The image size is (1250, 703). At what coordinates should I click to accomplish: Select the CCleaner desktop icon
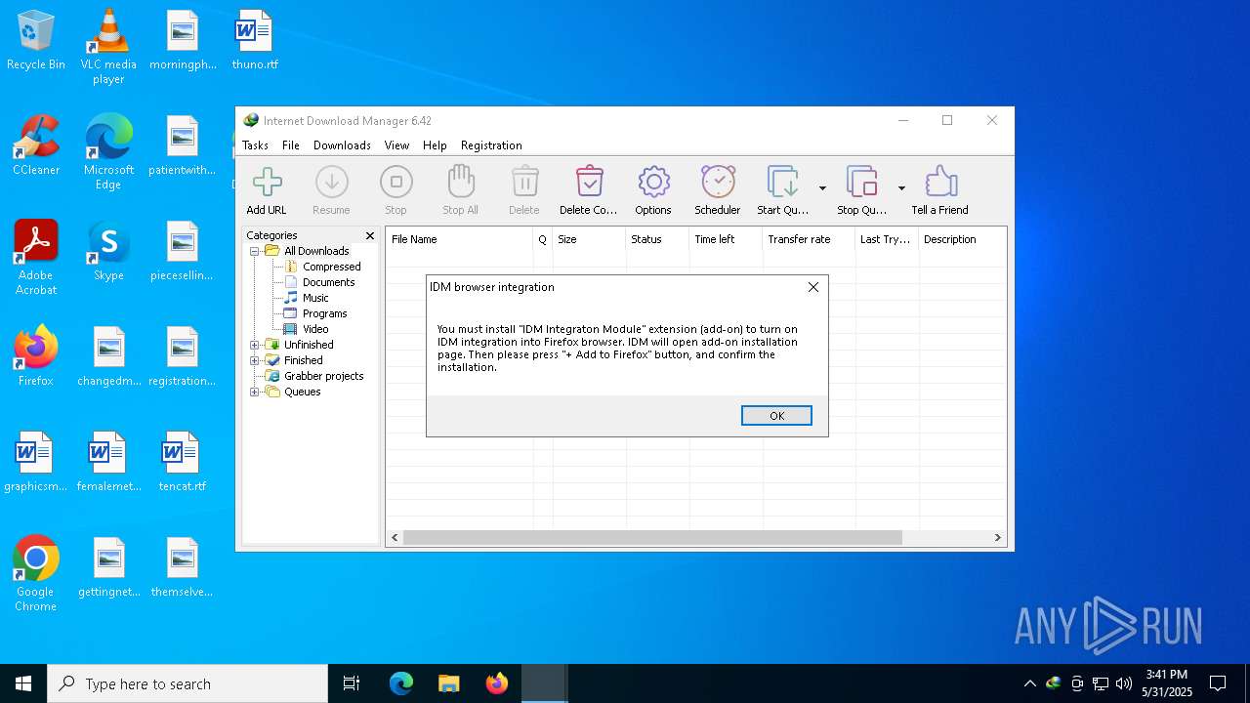36,146
